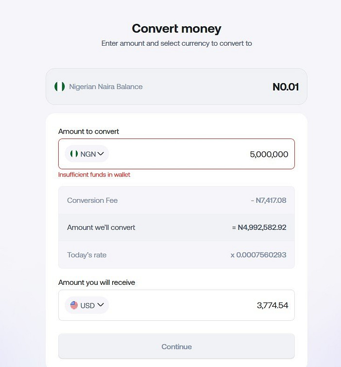The height and width of the screenshot is (367, 341).
Task: Select the N4,992,582.92 converted amount
Action: [x=262, y=227]
